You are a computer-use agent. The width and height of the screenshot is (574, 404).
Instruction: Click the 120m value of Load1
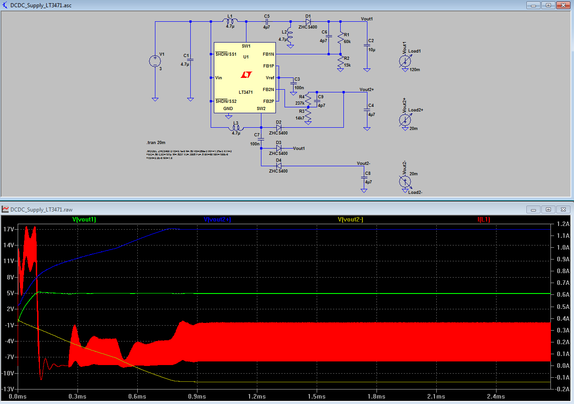tap(415, 70)
